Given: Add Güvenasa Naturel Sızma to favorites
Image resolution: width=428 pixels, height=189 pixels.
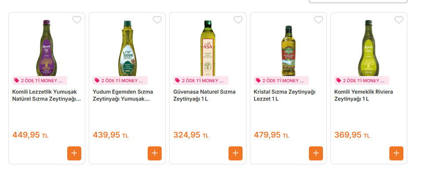Looking at the screenshot, I should tap(238, 20).
